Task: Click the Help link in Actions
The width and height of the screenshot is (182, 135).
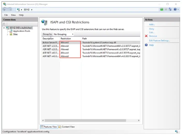Action: click(x=151, y=45)
